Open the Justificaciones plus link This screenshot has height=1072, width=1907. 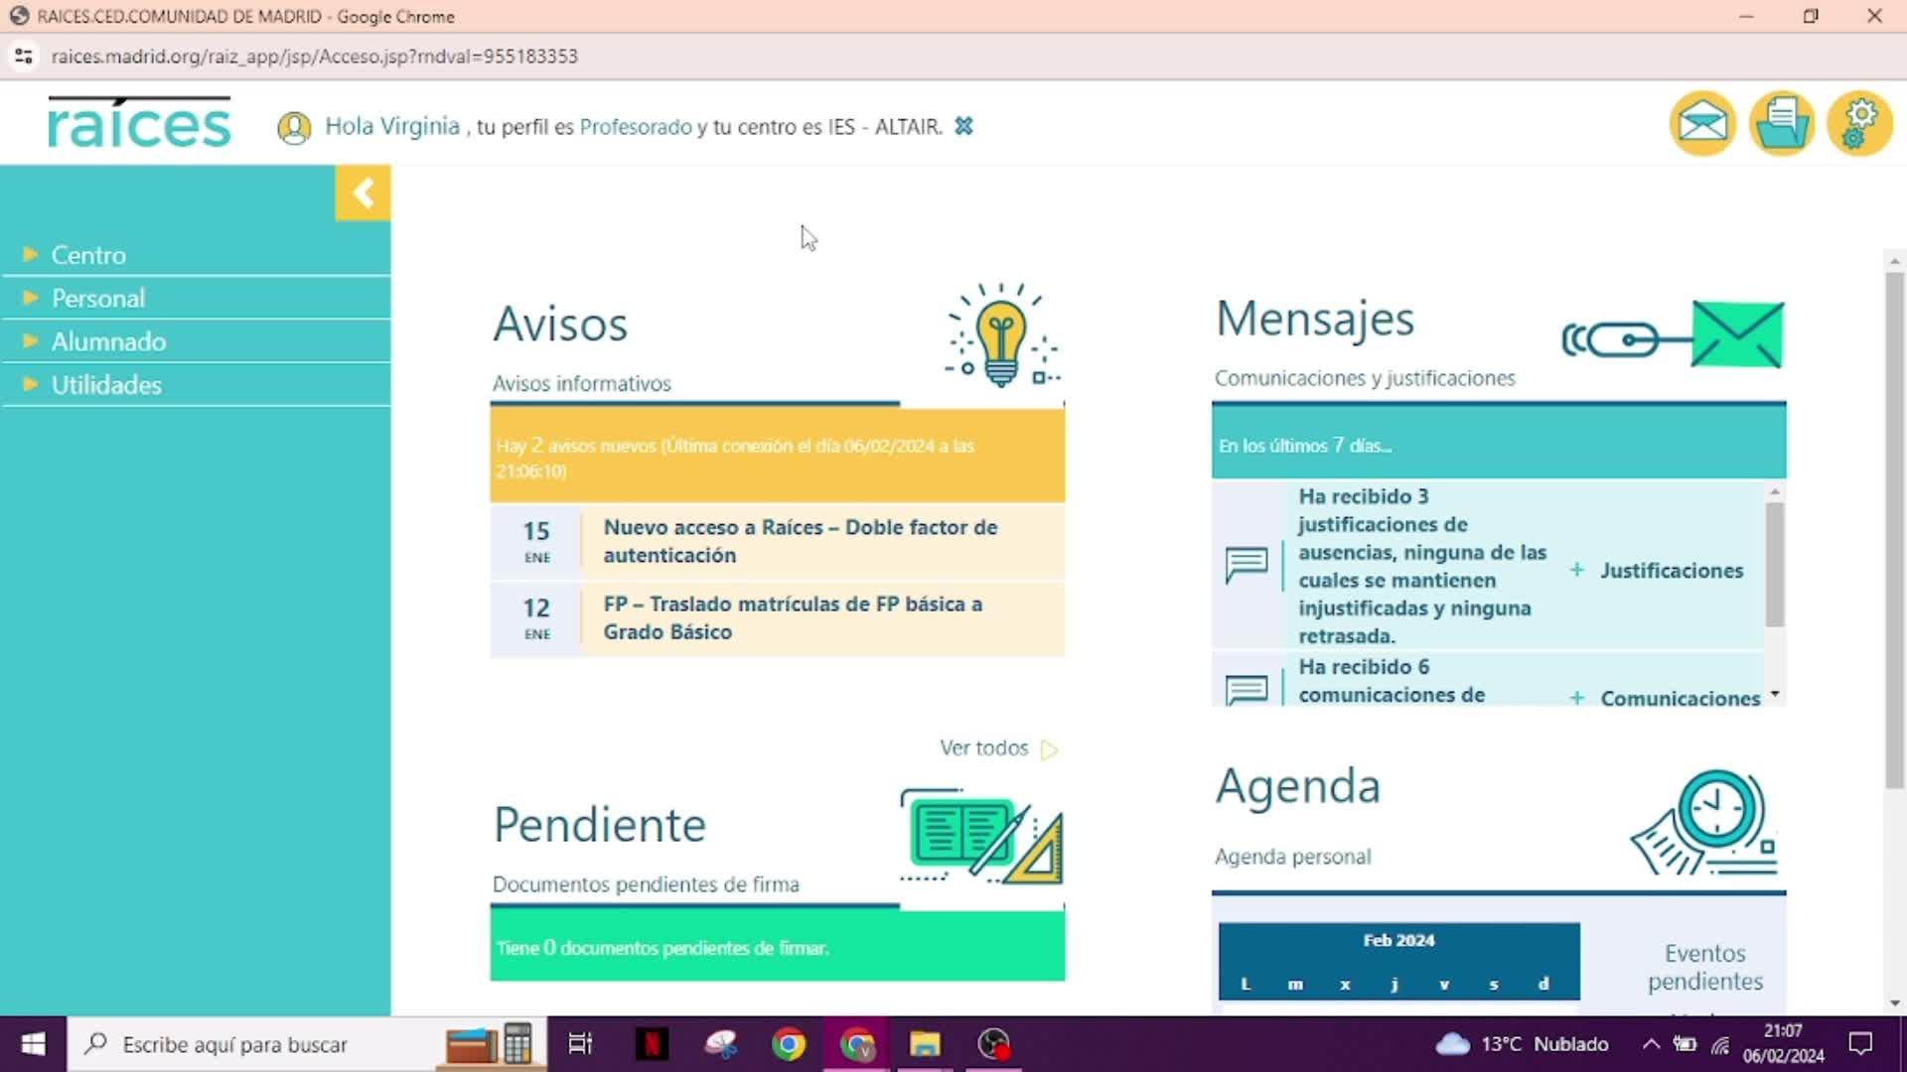[1671, 571]
